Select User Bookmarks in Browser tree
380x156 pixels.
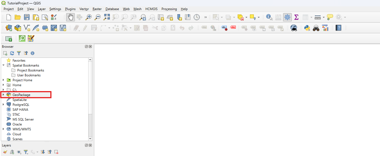click(29, 75)
